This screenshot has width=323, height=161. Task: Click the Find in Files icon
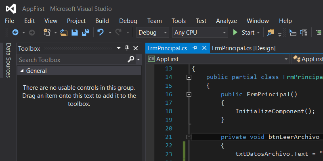coord(271,33)
